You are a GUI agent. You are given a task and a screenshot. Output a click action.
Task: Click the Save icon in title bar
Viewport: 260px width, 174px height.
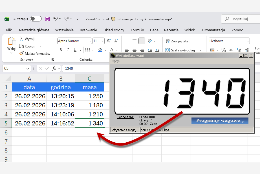point(47,19)
